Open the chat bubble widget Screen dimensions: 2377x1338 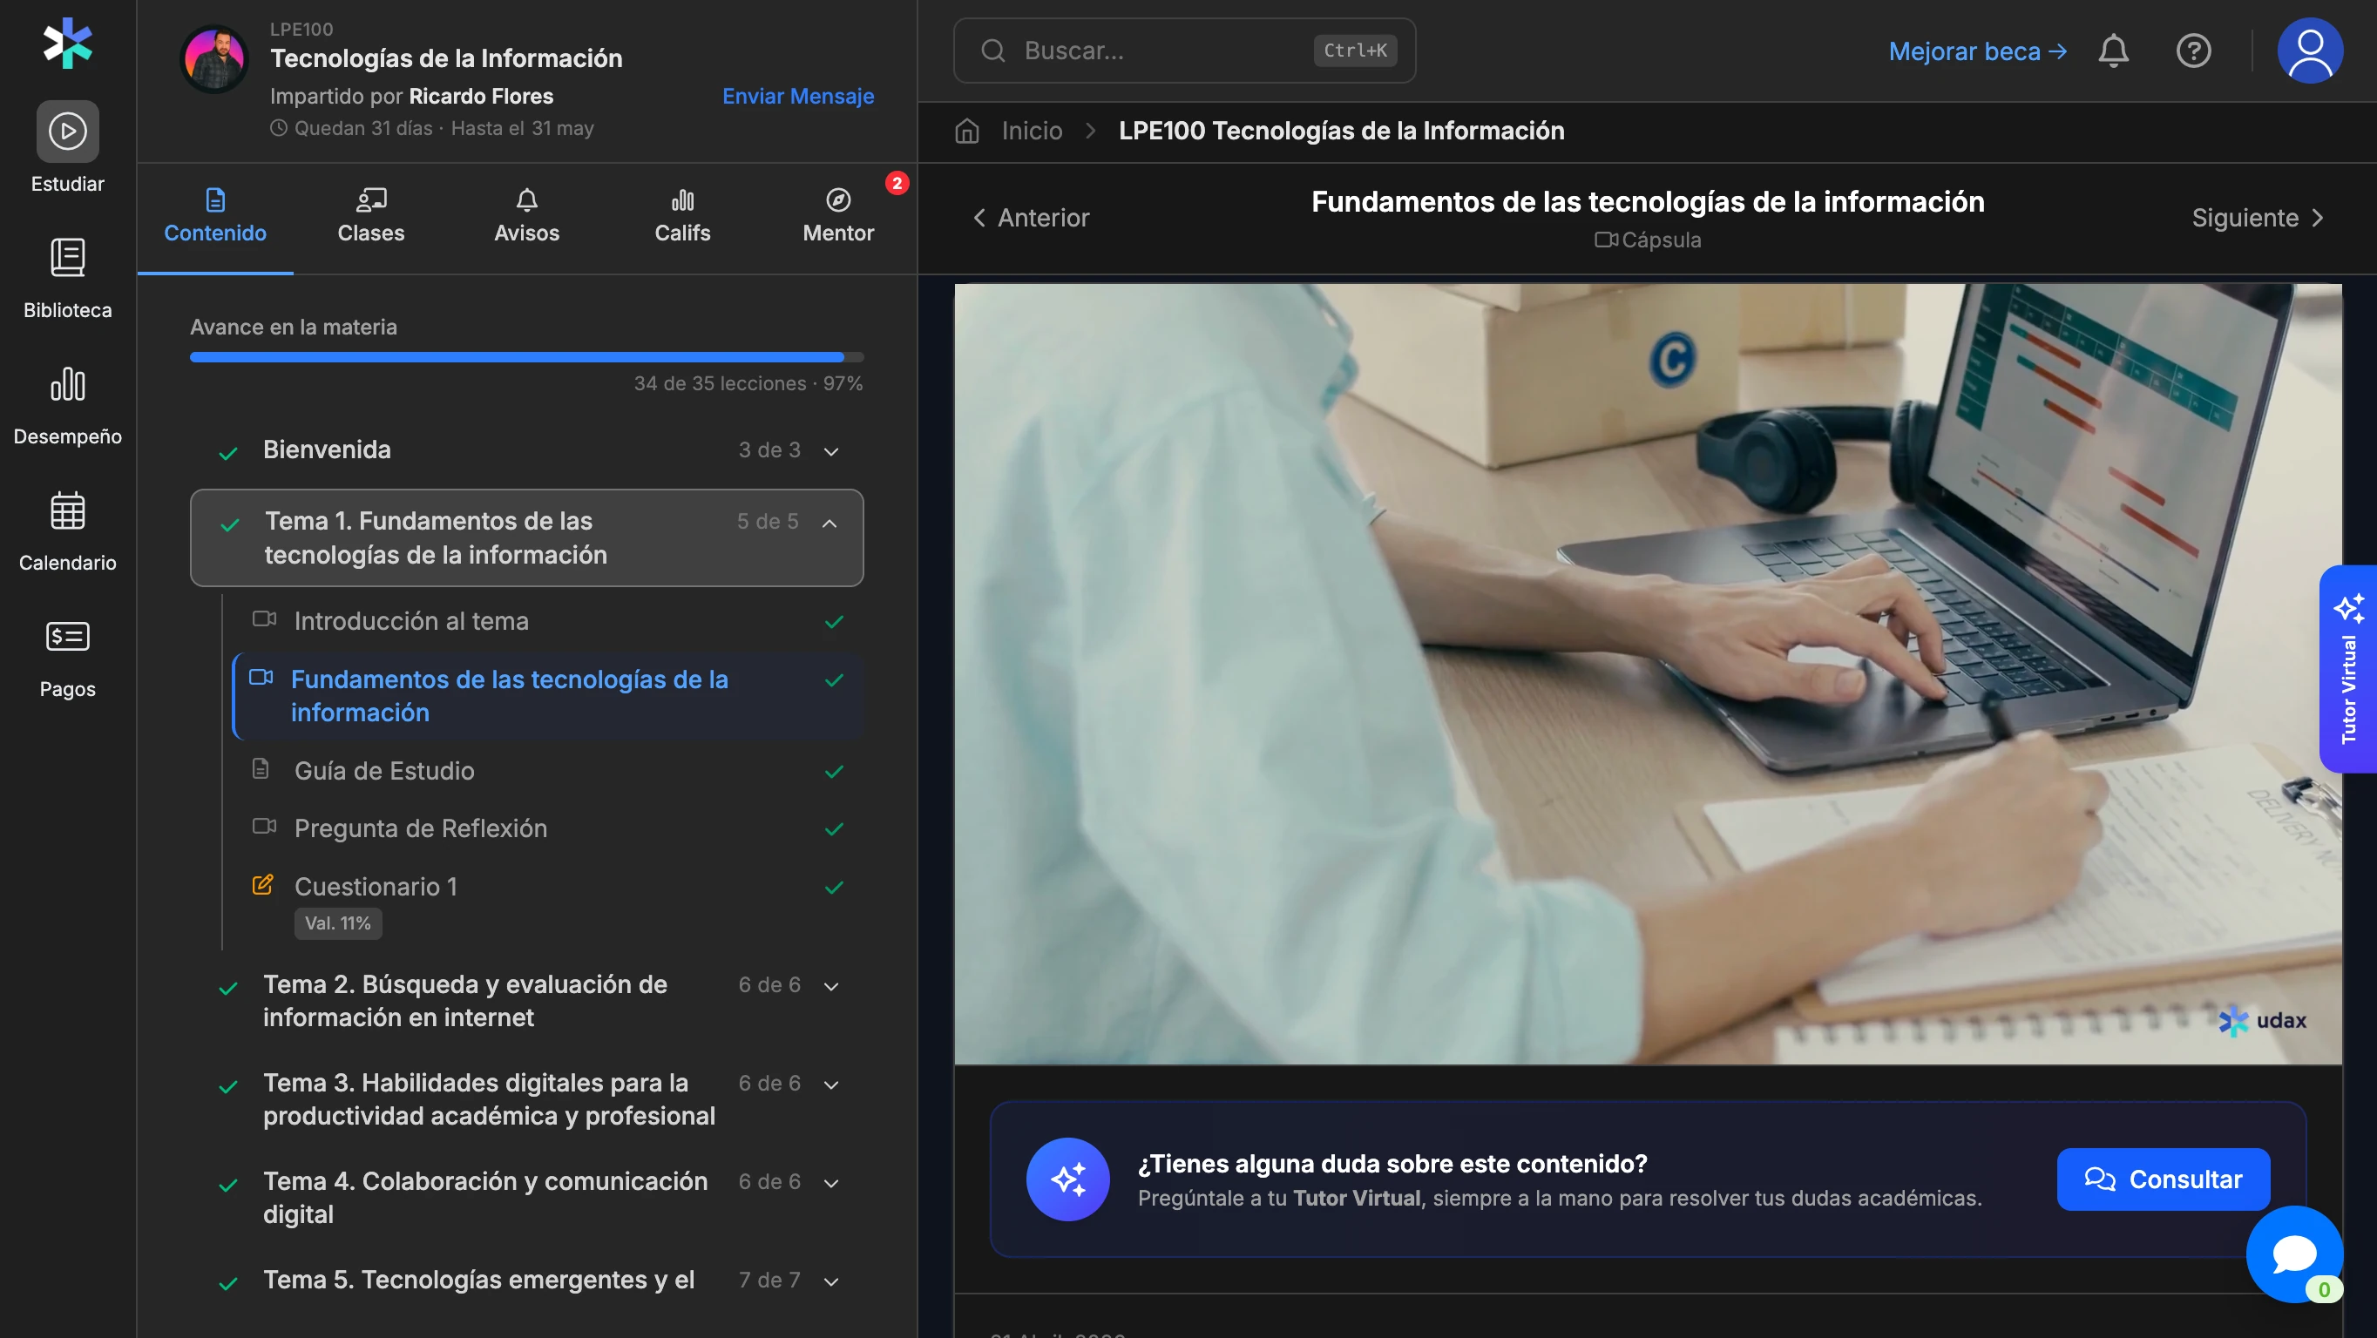click(x=2294, y=1254)
